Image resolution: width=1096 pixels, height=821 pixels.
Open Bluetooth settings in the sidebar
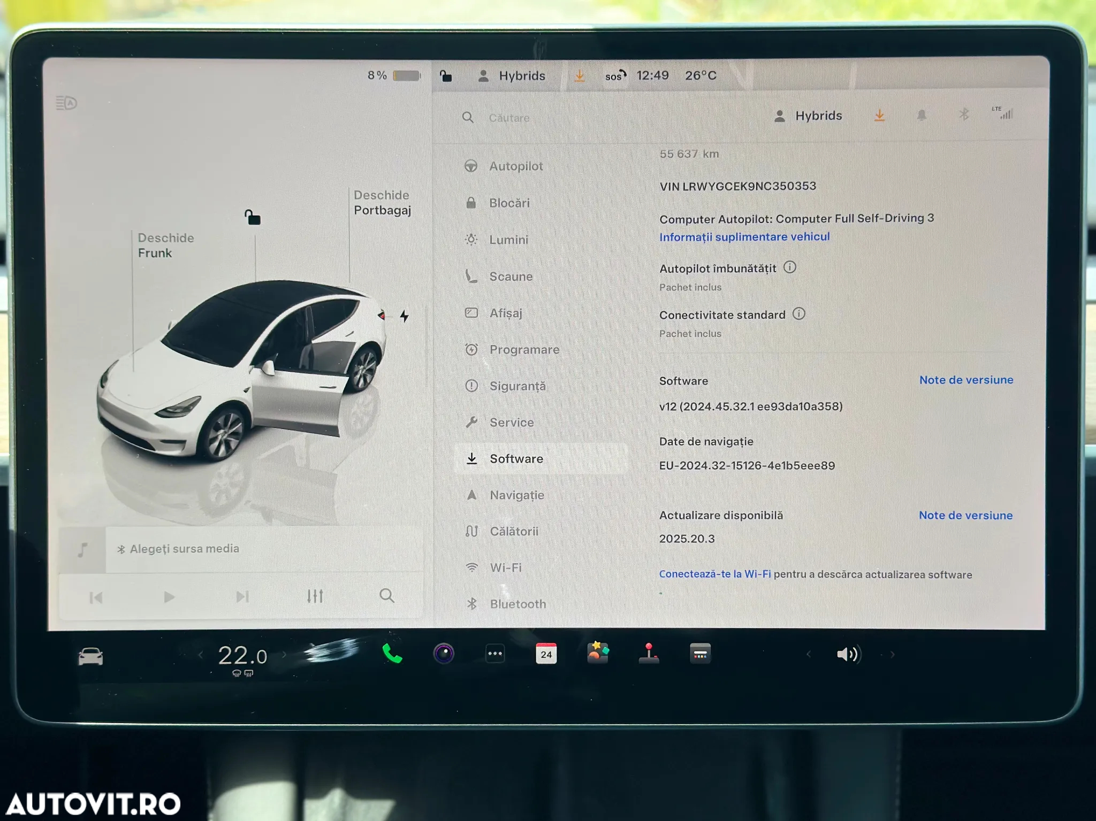coord(506,604)
